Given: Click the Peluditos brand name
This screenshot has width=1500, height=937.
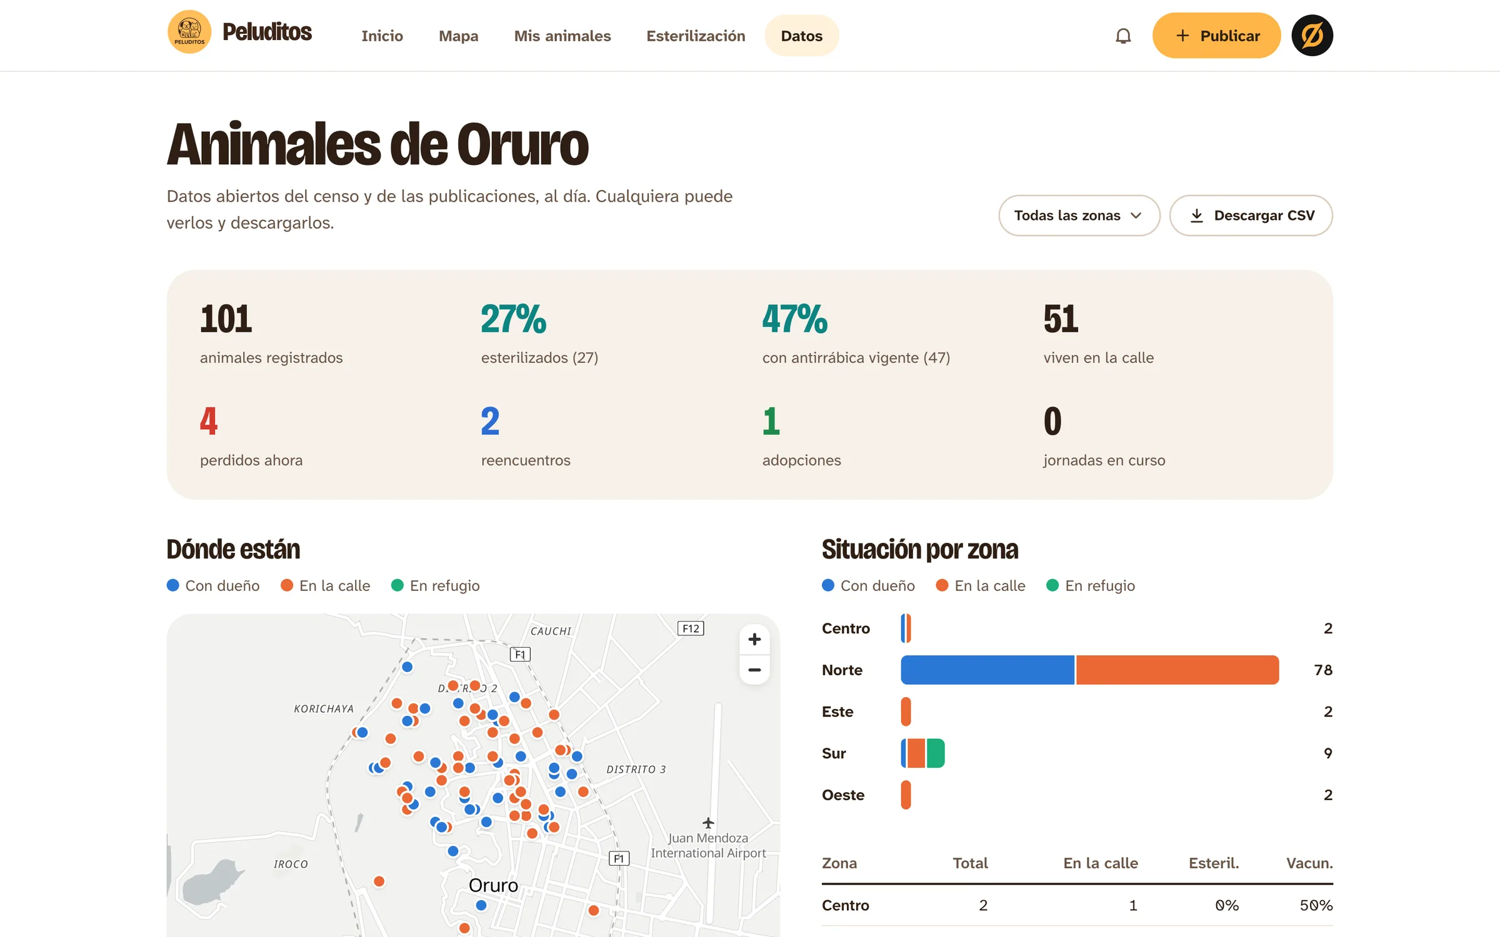Looking at the screenshot, I should point(267,32).
